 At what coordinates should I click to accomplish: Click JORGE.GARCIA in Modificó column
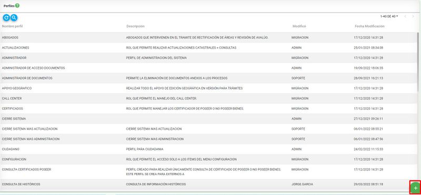[302, 184]
